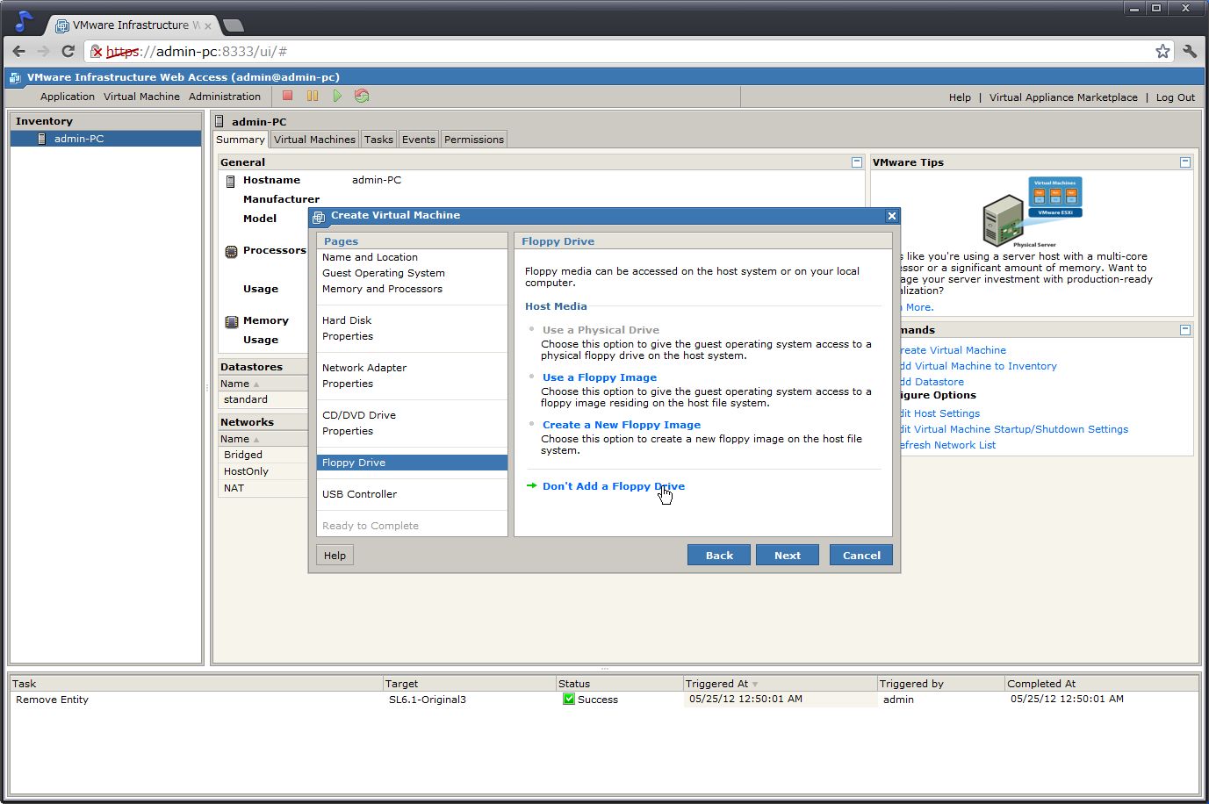
Task: Sort tasks by Triggered At column
Action: (780, 684)
